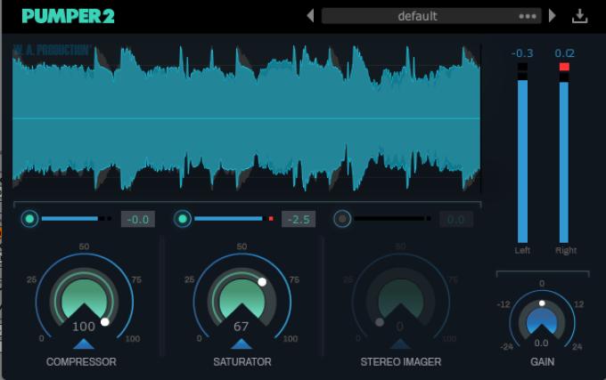606x380 pixels.
Task: Click the blue triangle under the Saturator knob
Action: click(242, 344)
